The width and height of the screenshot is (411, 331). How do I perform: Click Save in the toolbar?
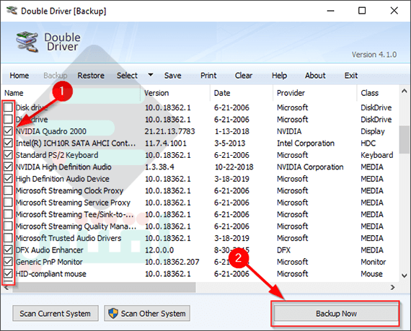coord(173,76)
